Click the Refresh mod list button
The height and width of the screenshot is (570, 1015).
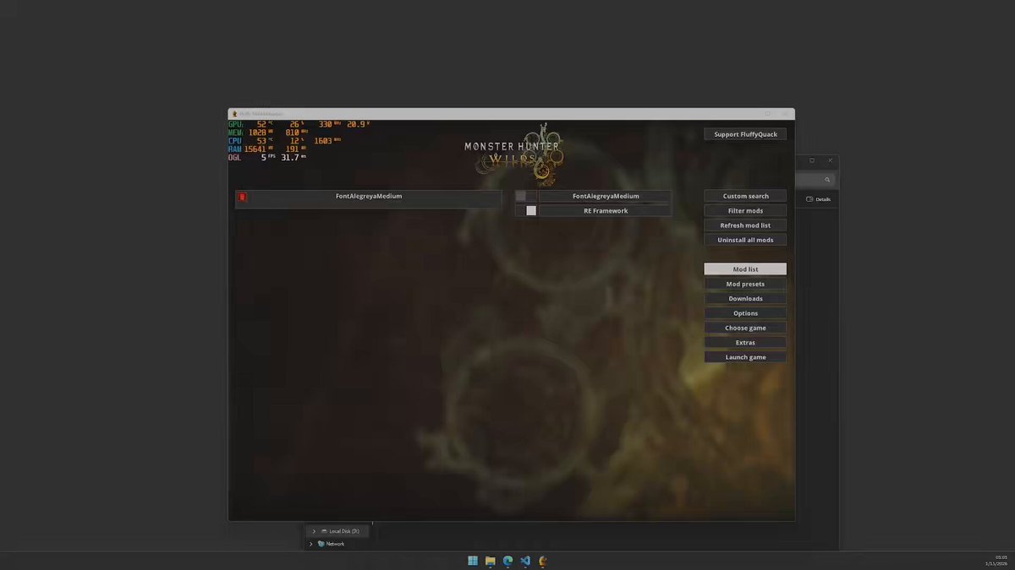click(x=745, y=225)
